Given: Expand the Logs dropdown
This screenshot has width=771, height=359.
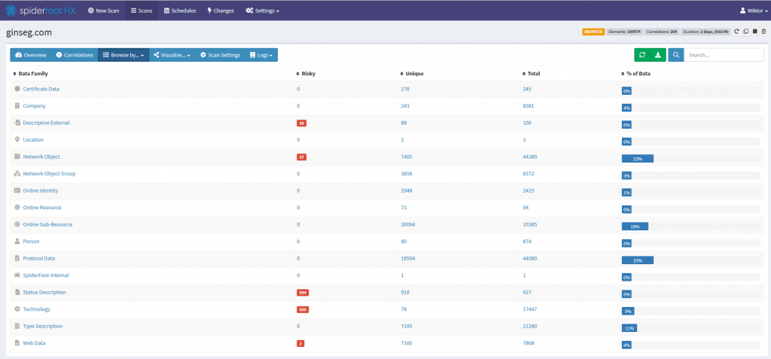Looking at the screenshot, I should coord(261,55).
